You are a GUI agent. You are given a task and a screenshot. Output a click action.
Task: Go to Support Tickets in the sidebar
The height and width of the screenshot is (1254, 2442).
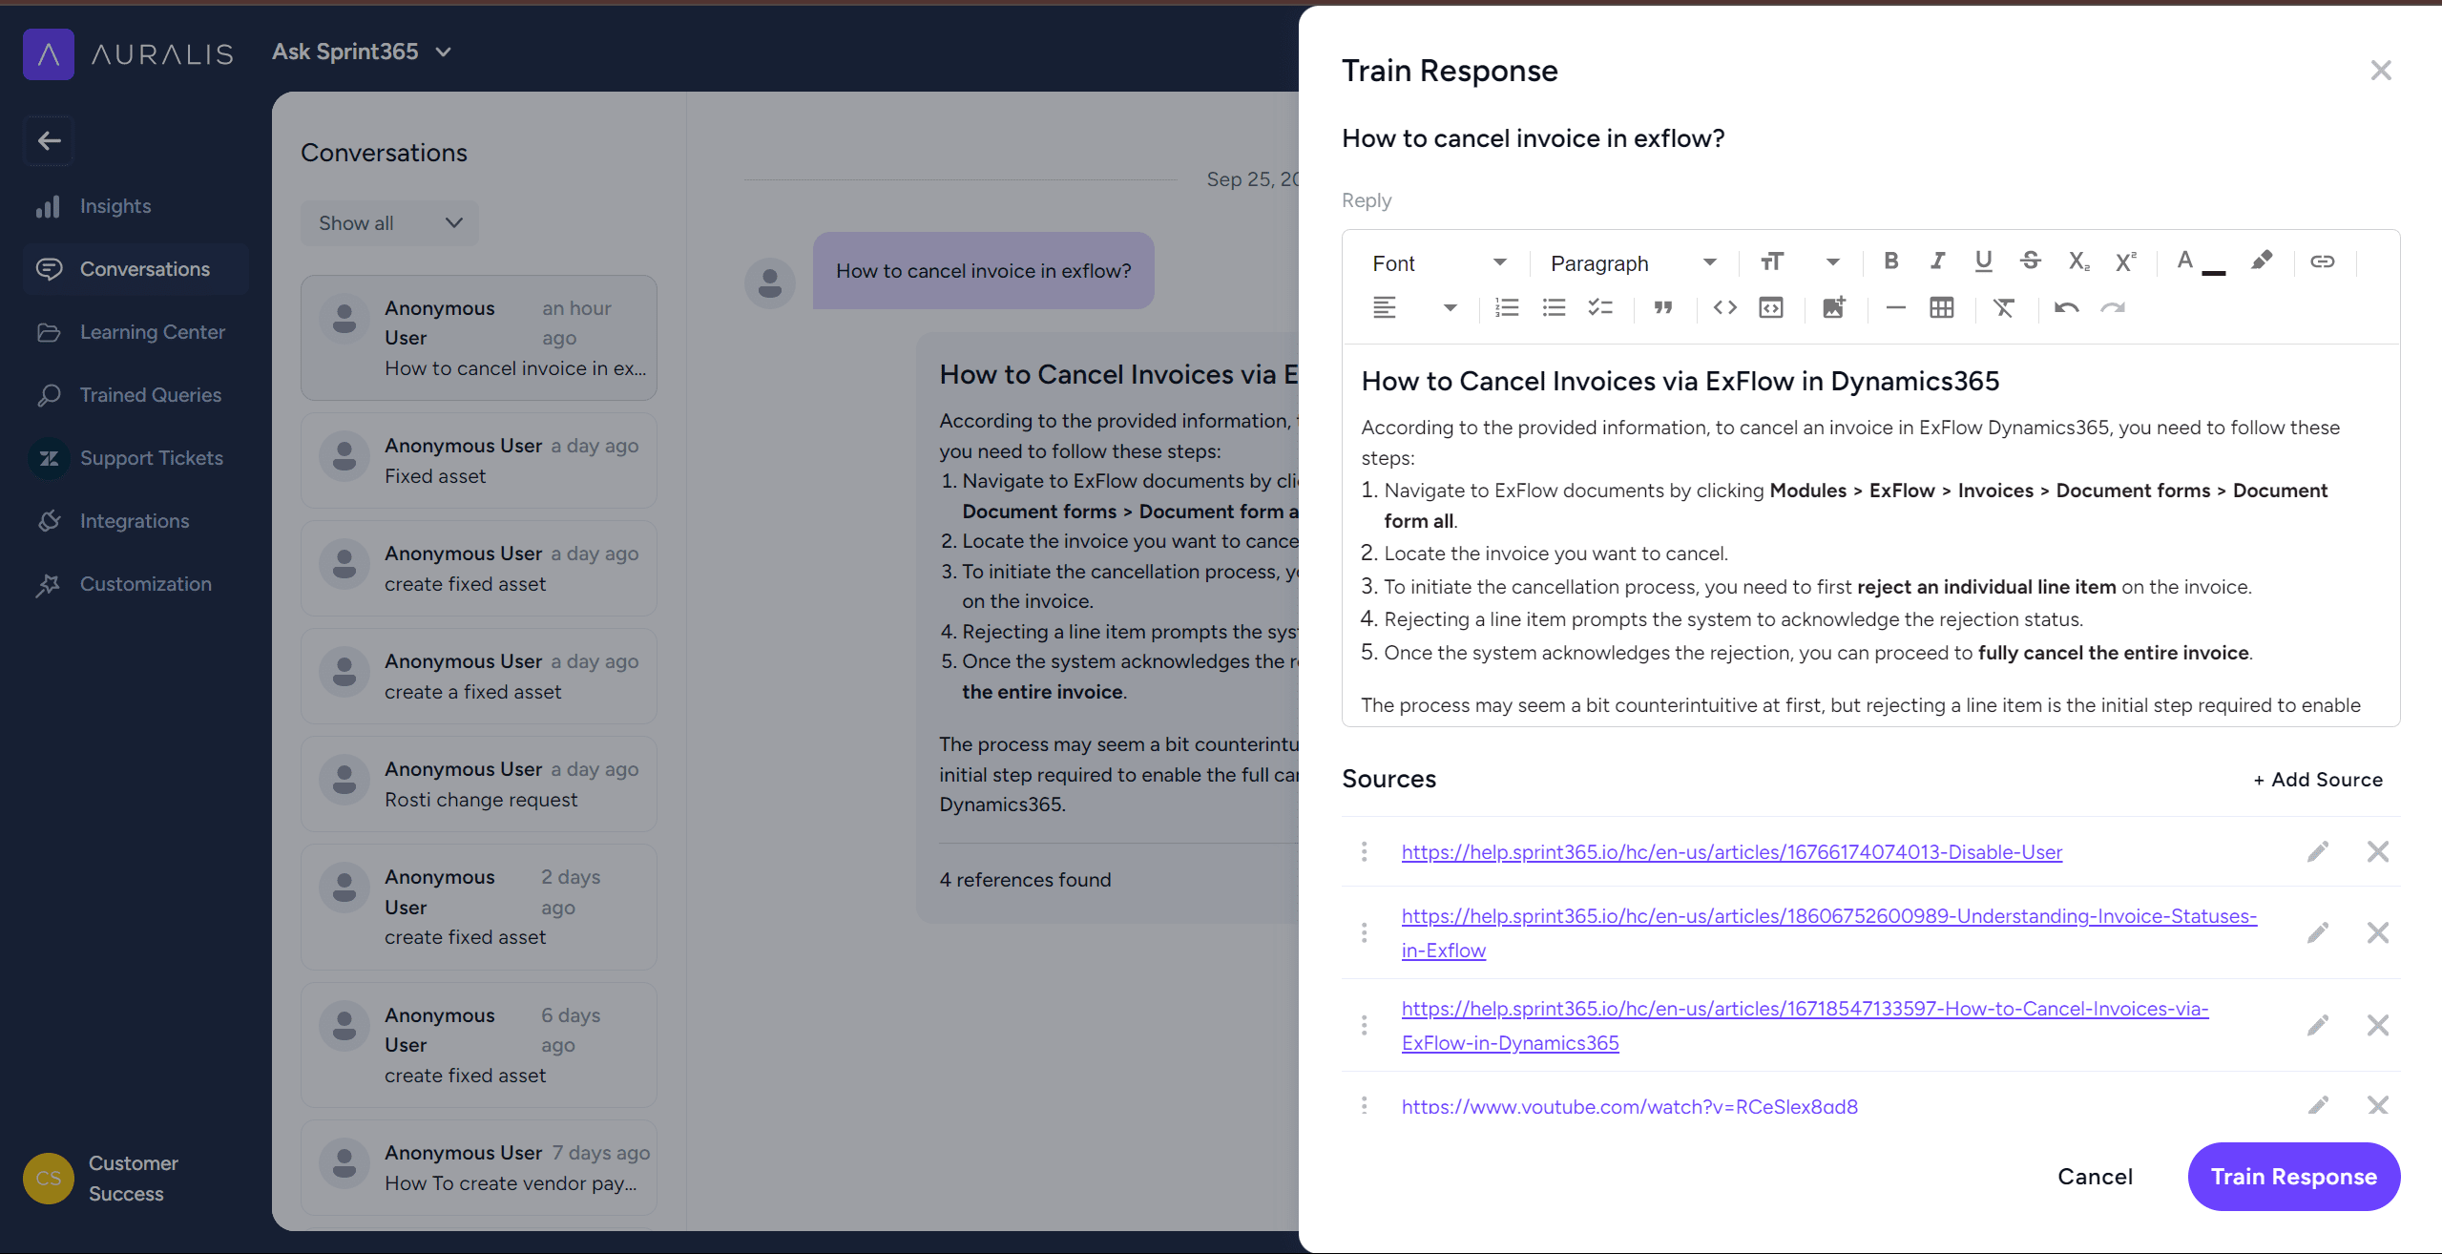(x=151, y=458)
